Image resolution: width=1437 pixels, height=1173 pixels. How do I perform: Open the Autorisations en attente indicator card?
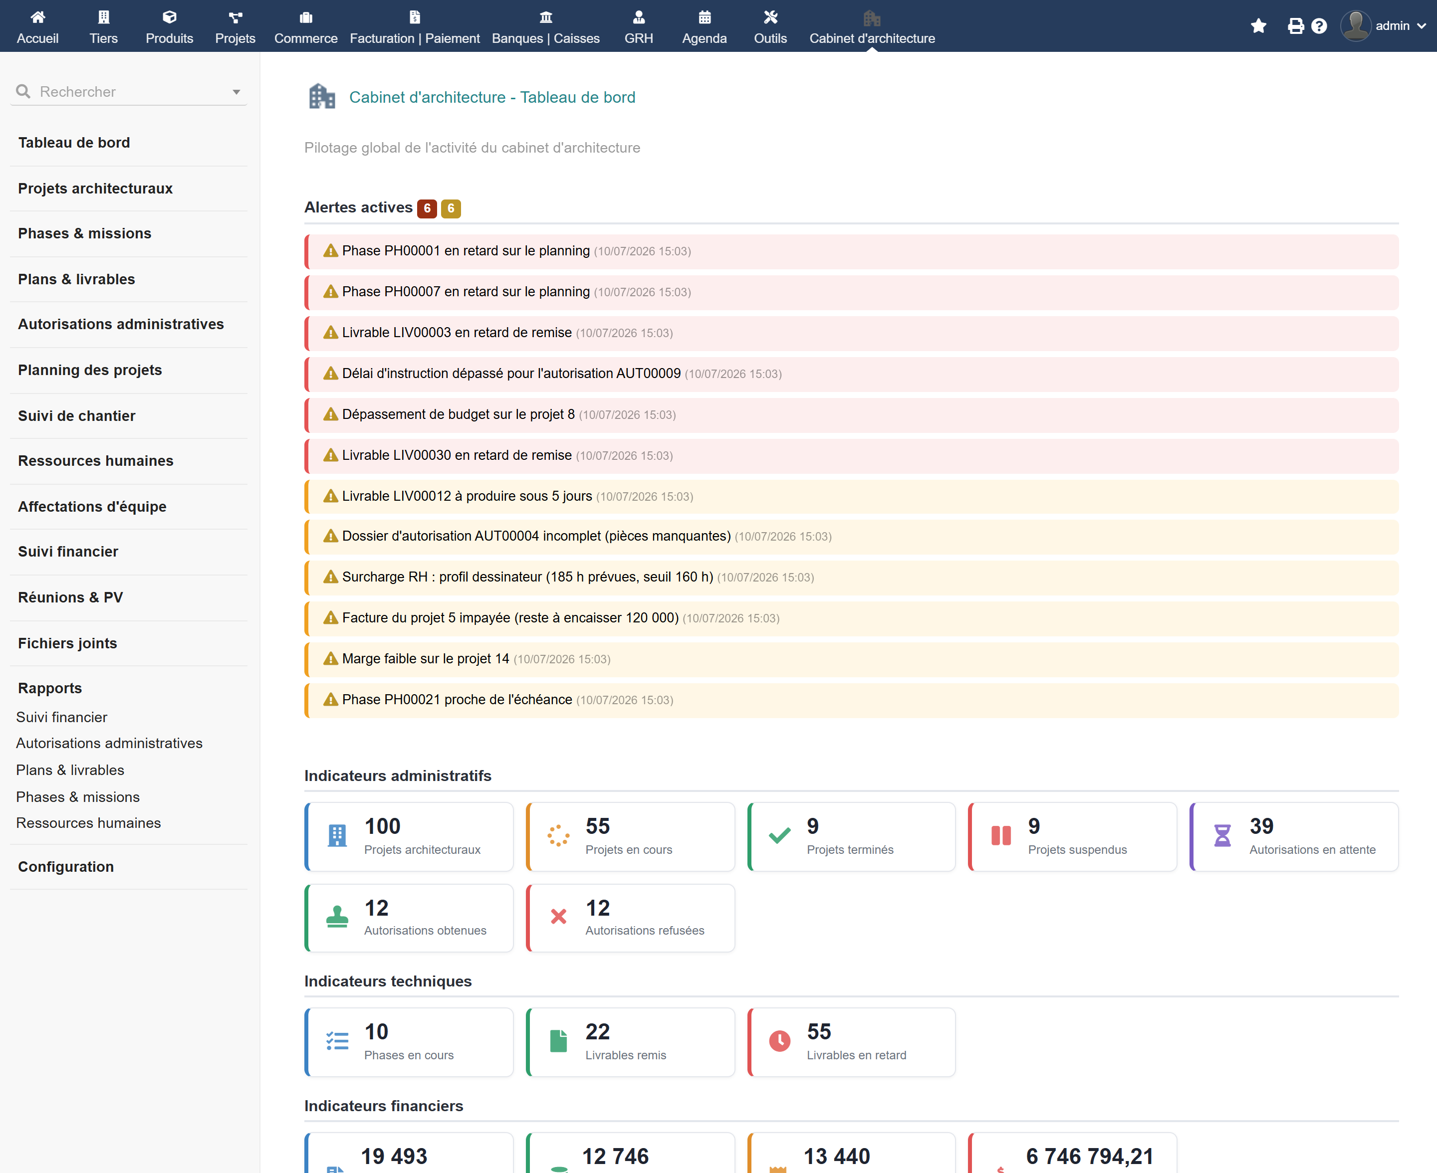coord(1294,836)
